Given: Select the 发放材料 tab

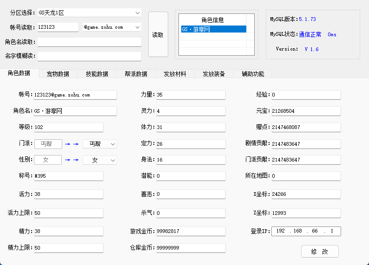Looking at the screenshot, I should tap(175, 74).
